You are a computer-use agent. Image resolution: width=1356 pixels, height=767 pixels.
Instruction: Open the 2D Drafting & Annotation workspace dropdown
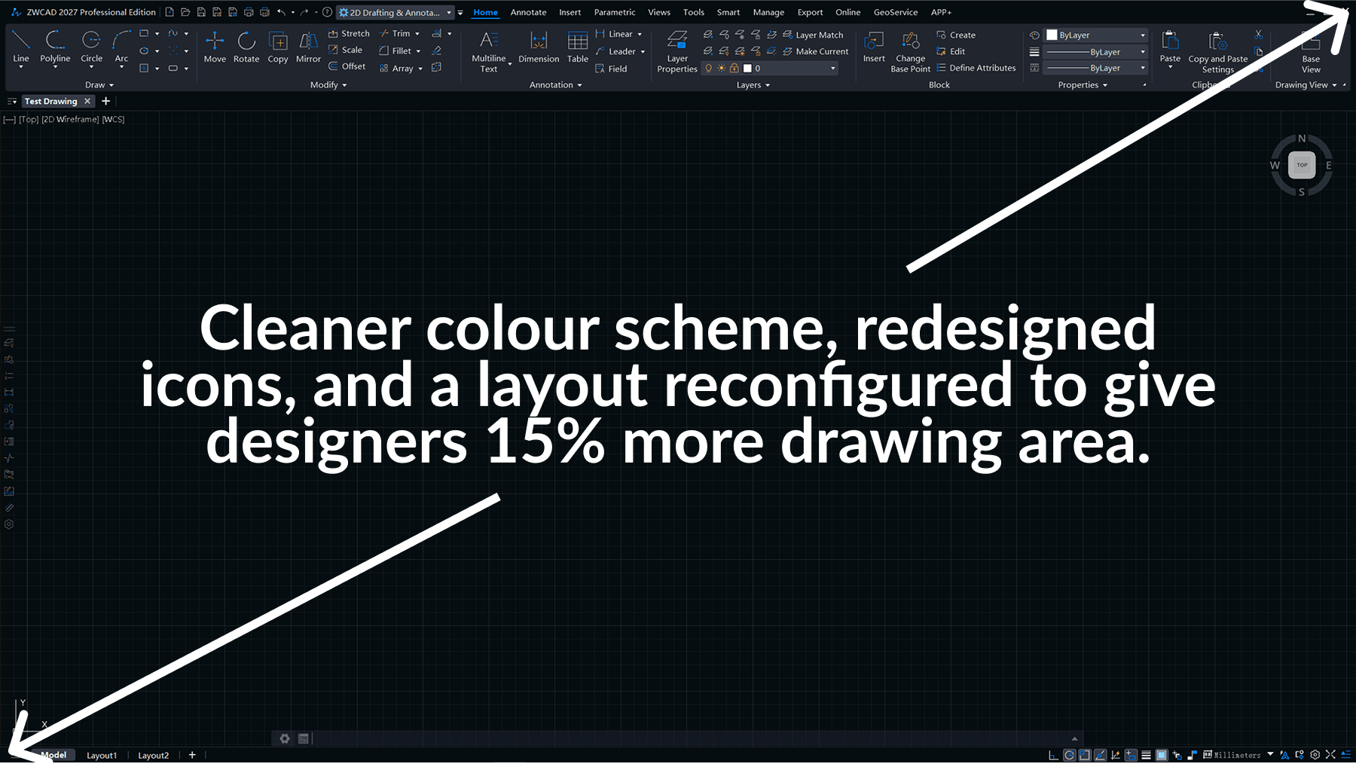pyautogui.click(x=449, y=13)
